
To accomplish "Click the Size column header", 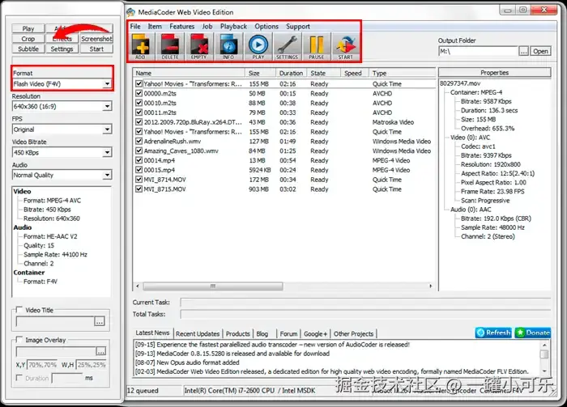I will (260, 73).
